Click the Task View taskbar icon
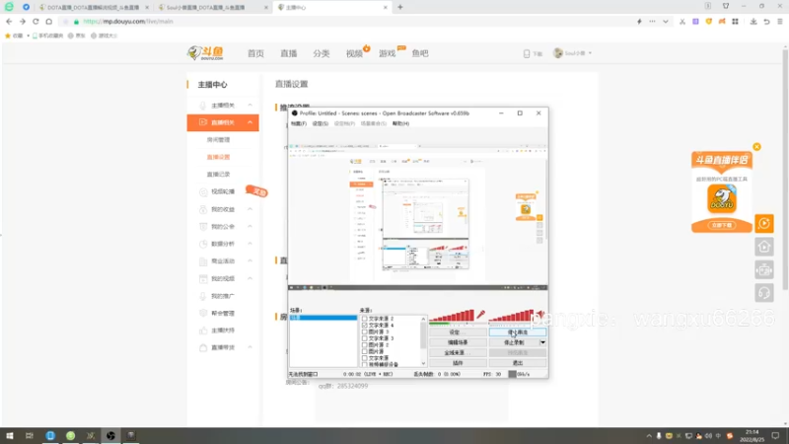Viewport: 789px width, 444px height. pos(30,436)
